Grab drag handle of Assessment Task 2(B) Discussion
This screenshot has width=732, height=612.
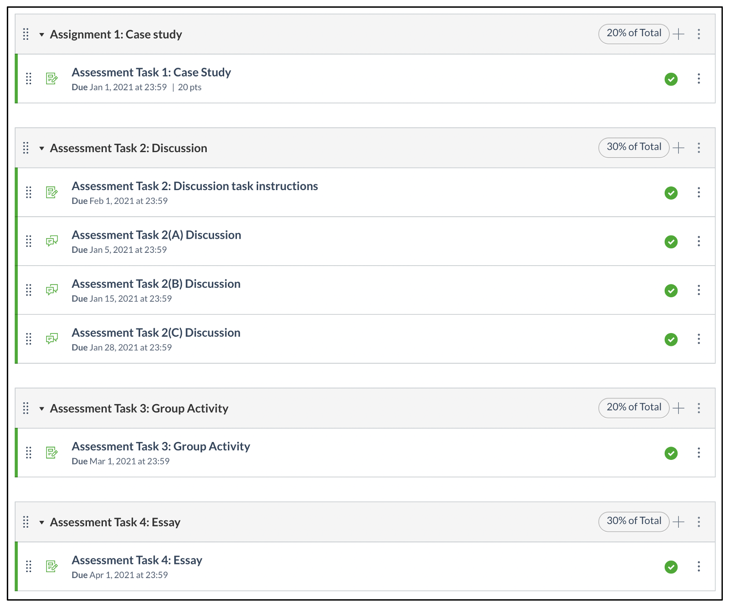click(x=29, y=290)
